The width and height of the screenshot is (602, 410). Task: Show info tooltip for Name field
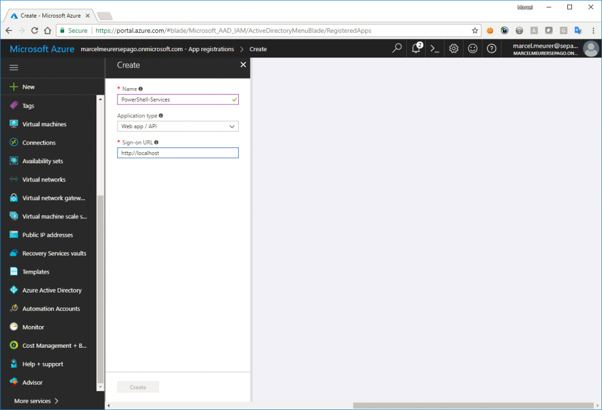point(141,89)
